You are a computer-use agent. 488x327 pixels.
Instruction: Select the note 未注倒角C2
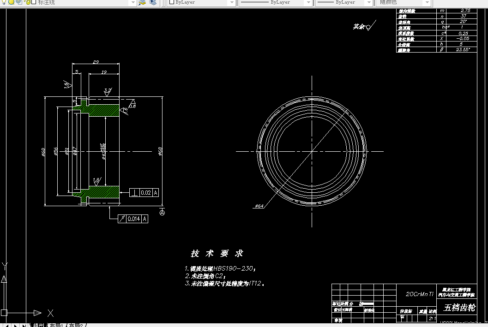(205, 276)
